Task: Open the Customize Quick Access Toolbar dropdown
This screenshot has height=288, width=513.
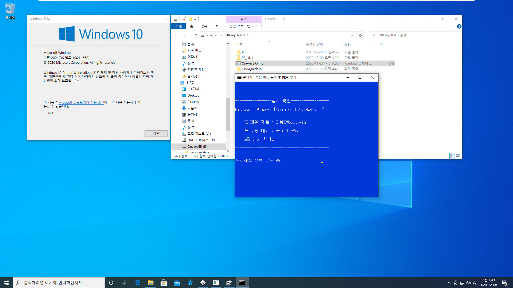Action: pos(195,19)
